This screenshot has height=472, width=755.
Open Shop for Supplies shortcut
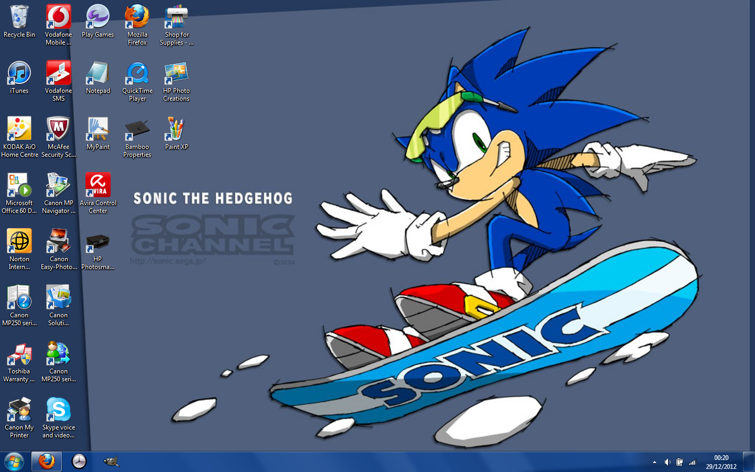click(177, 25)
